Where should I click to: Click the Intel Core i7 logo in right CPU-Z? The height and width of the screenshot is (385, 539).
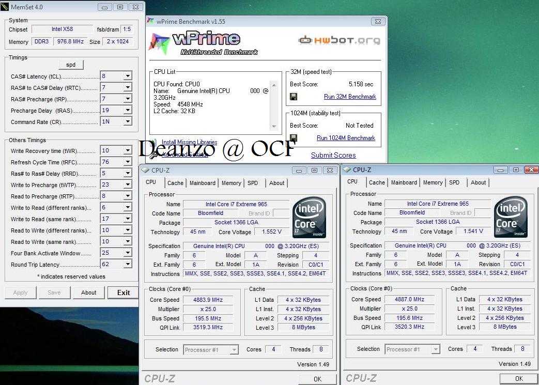pyautogui.click(x=511, y=217)
